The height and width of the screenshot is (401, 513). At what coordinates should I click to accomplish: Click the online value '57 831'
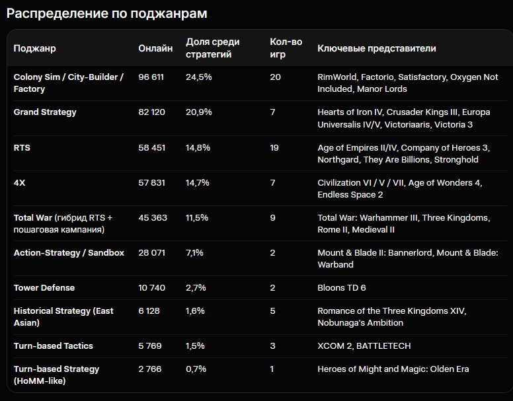pos(151,183)
